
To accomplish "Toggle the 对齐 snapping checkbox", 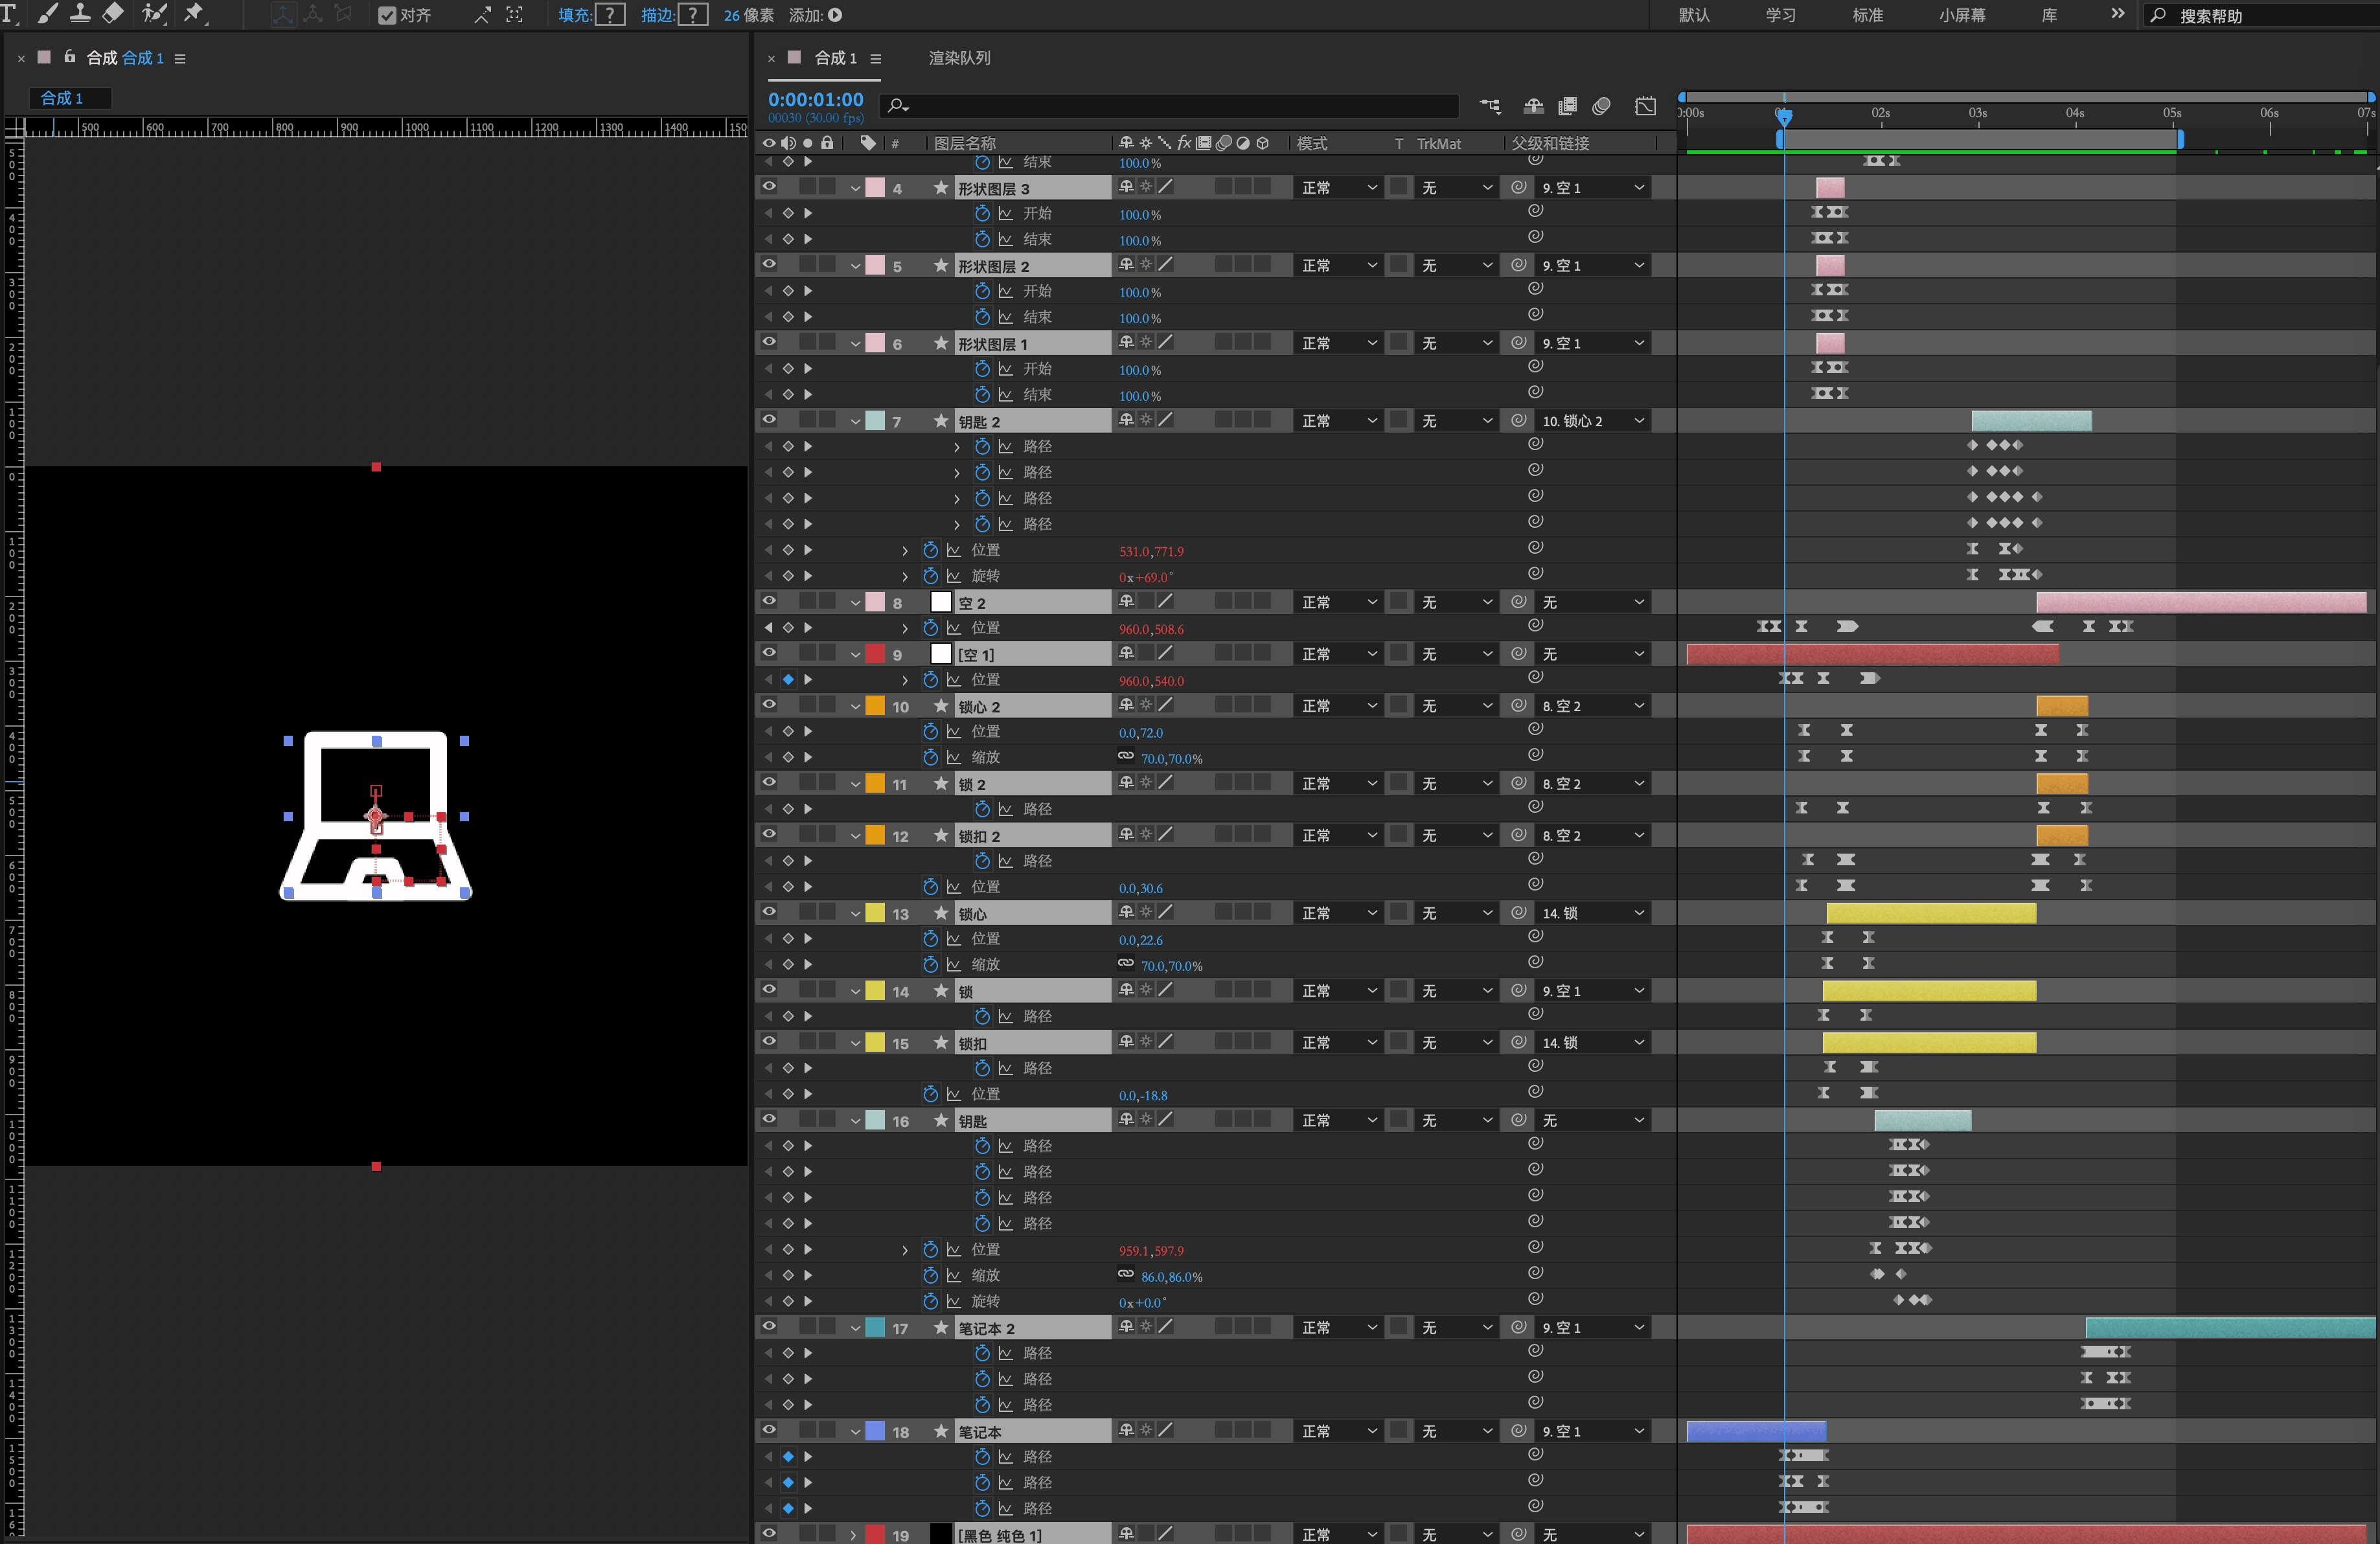I will (x=387, y=15).
